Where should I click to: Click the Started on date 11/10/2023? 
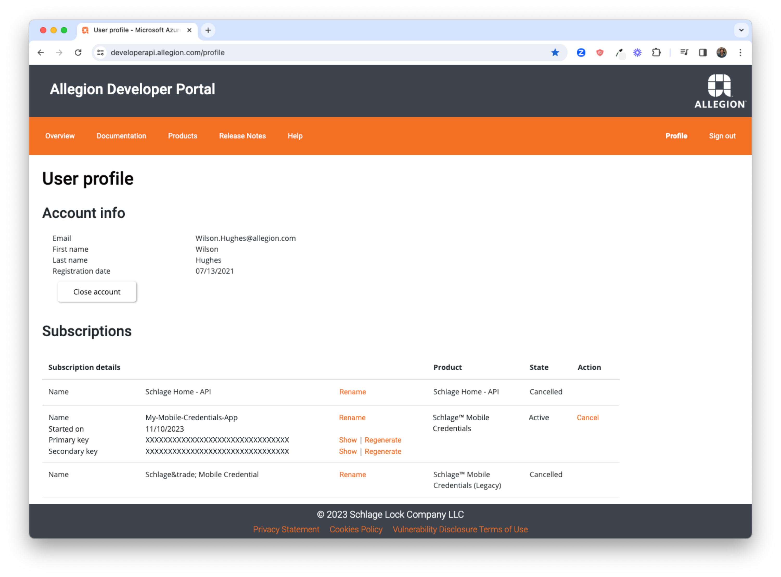[x=164, y=429]
